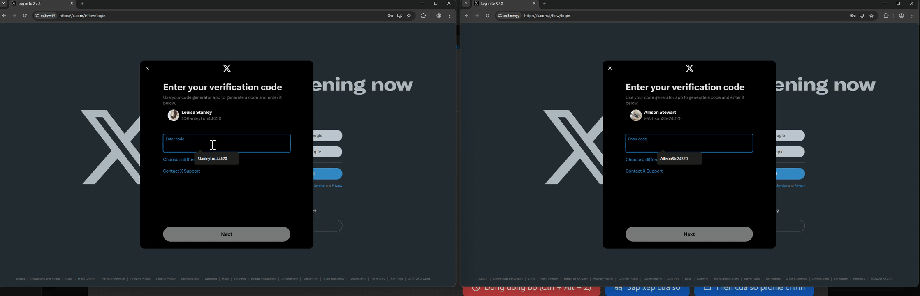This screenshot has width=920, height=296.
Task: Click left address bar URL x.com/i/flow/login
Action: point(83,16)
